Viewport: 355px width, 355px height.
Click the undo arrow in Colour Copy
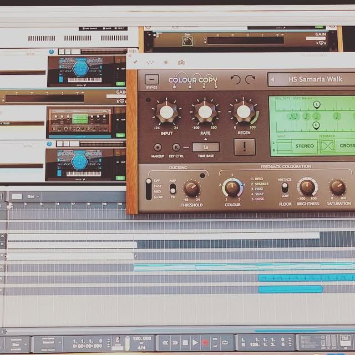(235, 80)
